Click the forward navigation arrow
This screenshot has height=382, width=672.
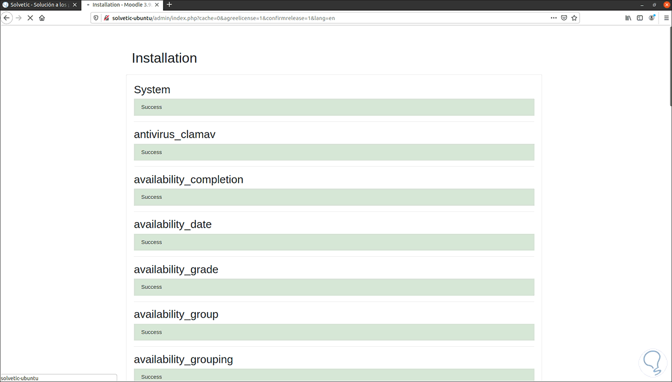(18, 17)
